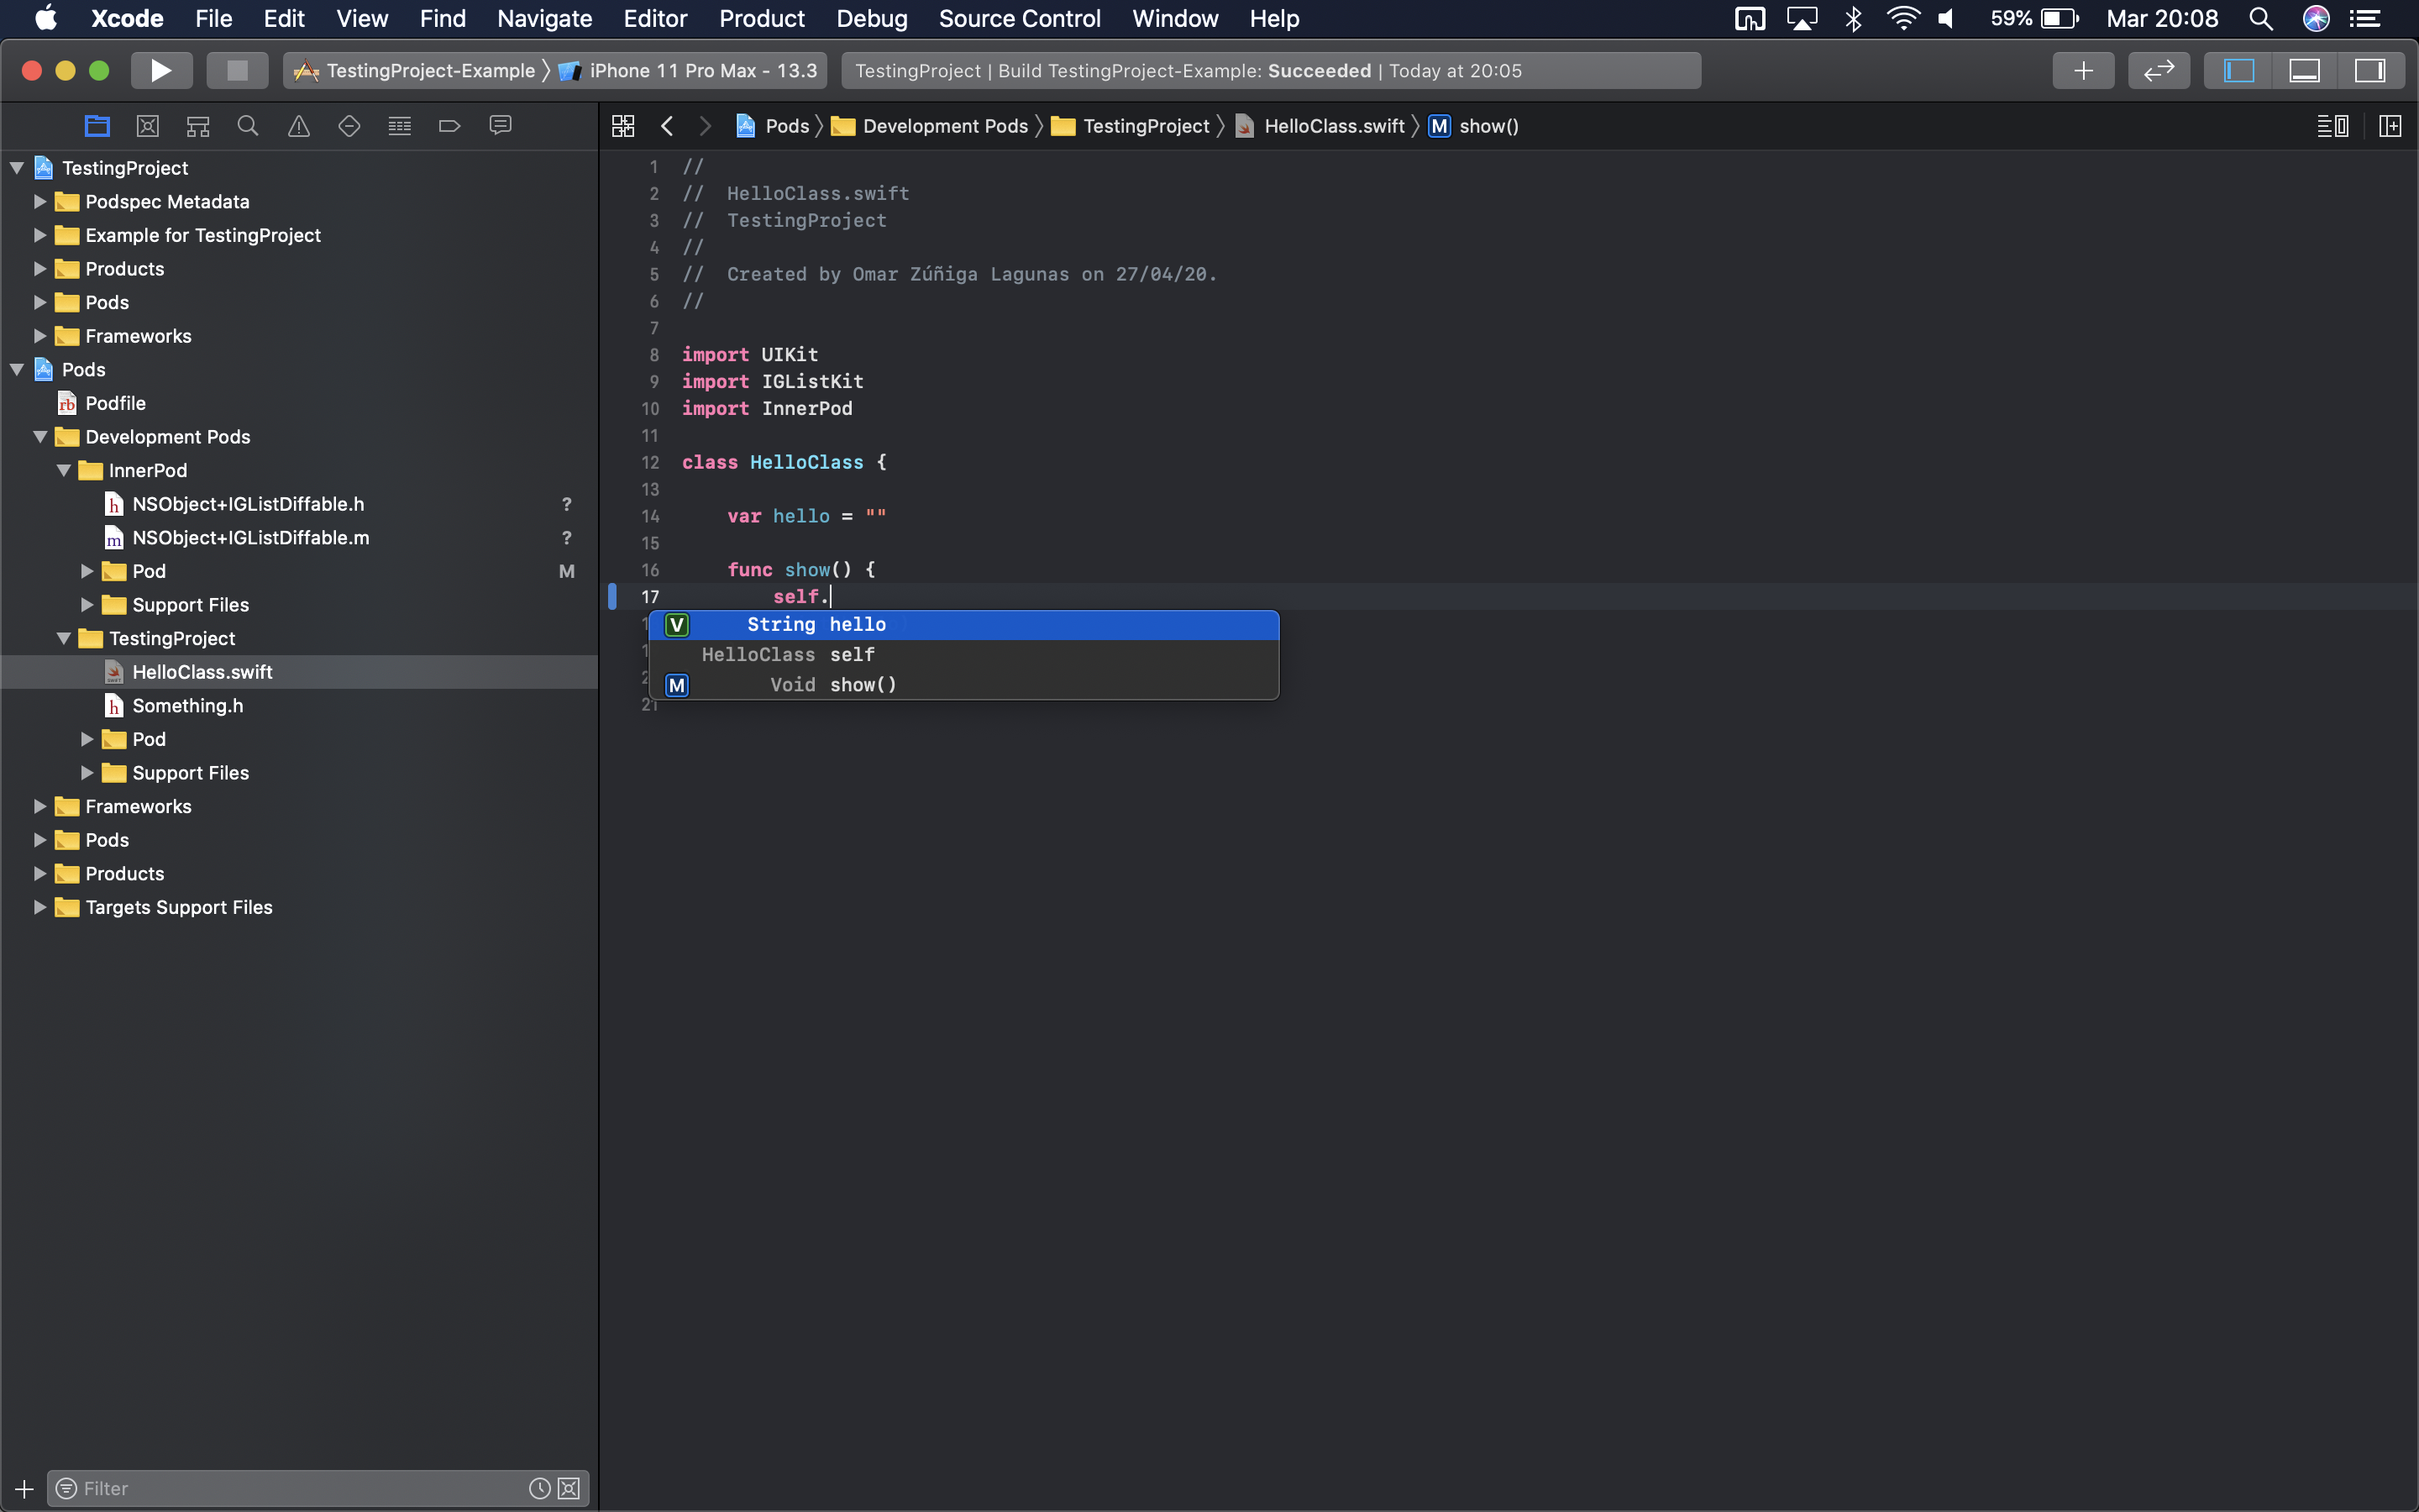Toggle the Navigator panel visibility

click(2238, 71)
